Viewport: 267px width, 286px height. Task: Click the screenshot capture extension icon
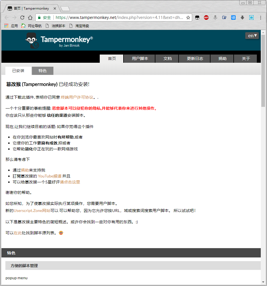[251, 18]
